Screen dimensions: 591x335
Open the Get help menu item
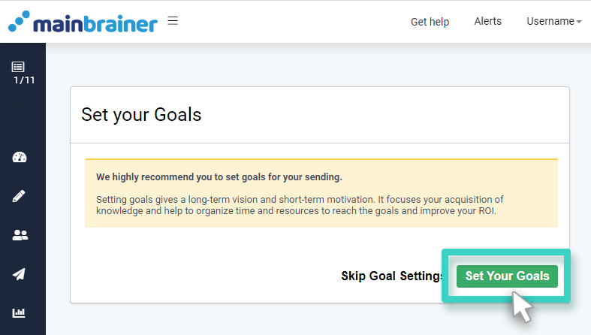(x=430, y=21)
